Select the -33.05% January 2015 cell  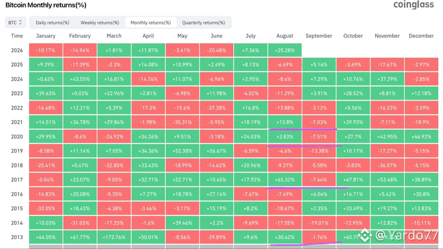(x=46, y=208)
